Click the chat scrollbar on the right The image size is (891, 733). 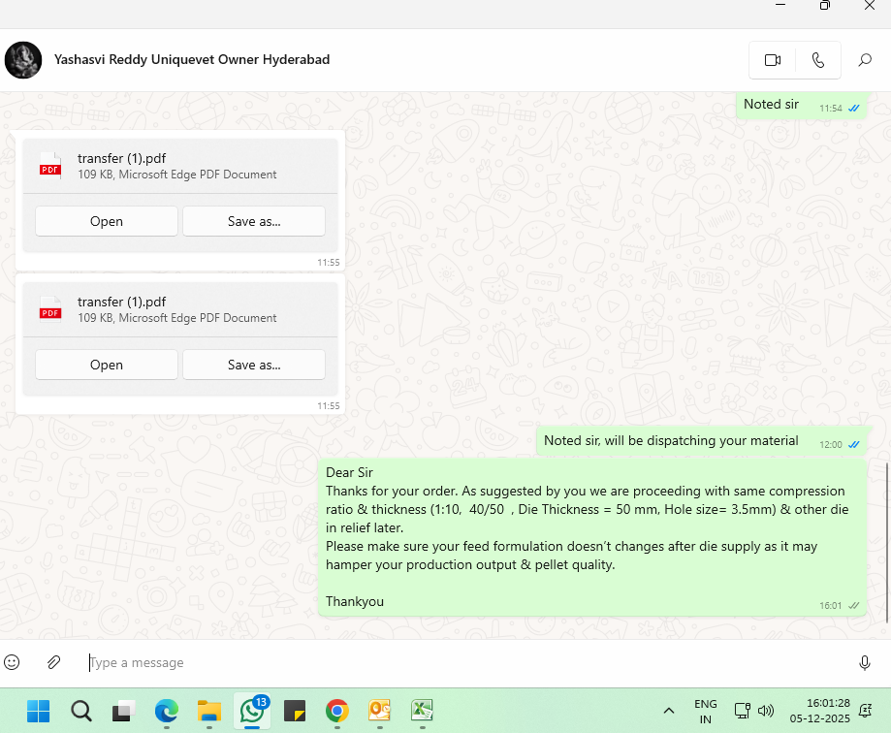[x=886, y=543]
